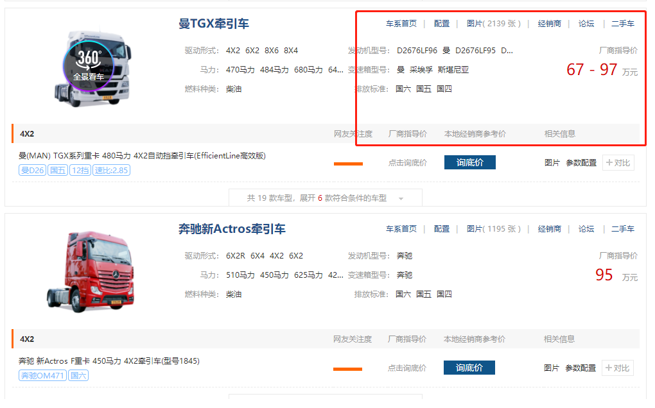Image resolution: width=655 pixels, height=408 pixels.
Task: Open 车系首页 for 曼TGX
Action: tap(401, 24)
